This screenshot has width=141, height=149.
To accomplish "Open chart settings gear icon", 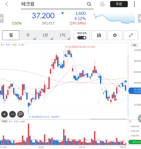I will [115, 35].
